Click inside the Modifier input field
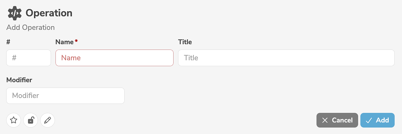402x134 pixels. pyautogui.click(x=65, y=96)
